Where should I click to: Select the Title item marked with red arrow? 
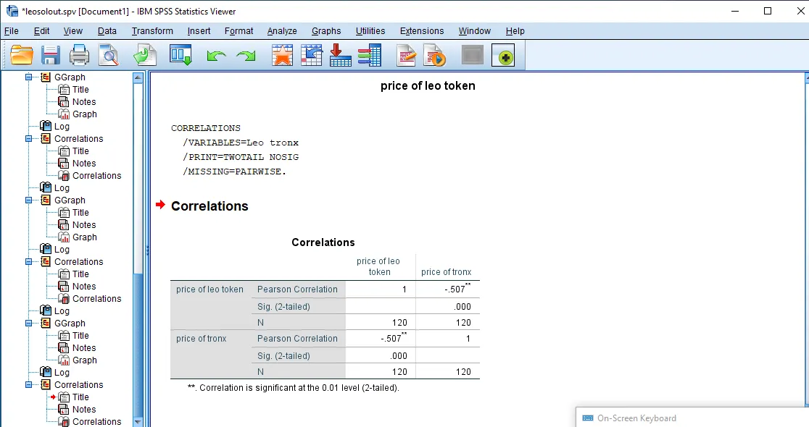tap(80, 397)
